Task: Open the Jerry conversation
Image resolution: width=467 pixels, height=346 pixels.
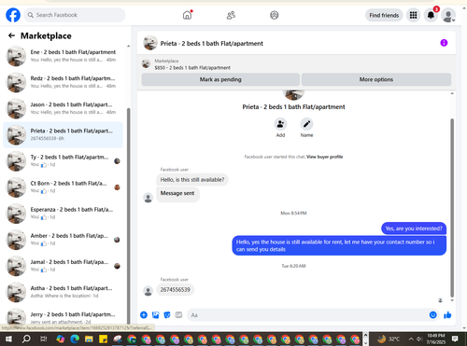Action: pos(63,316)
